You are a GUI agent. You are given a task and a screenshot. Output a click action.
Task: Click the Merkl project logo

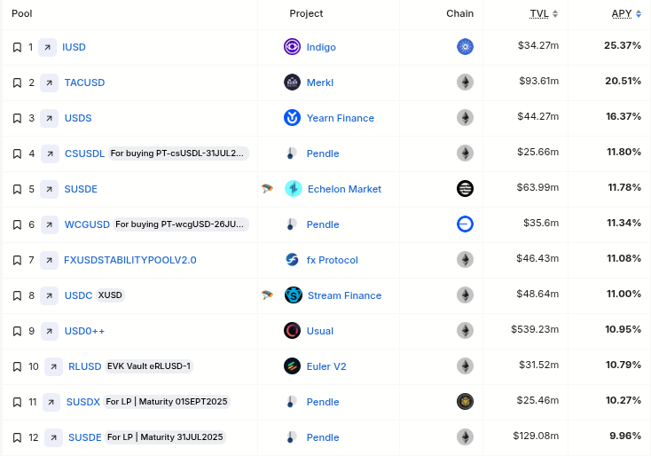[293, 83]
